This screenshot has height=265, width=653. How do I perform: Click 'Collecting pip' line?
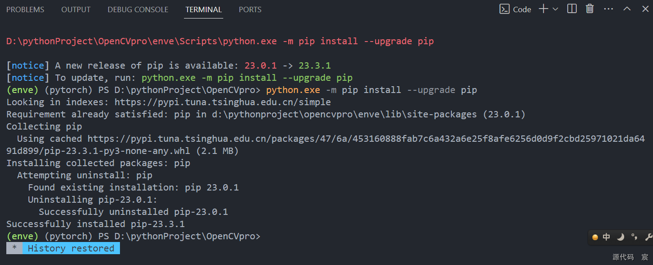click(44, 126)
